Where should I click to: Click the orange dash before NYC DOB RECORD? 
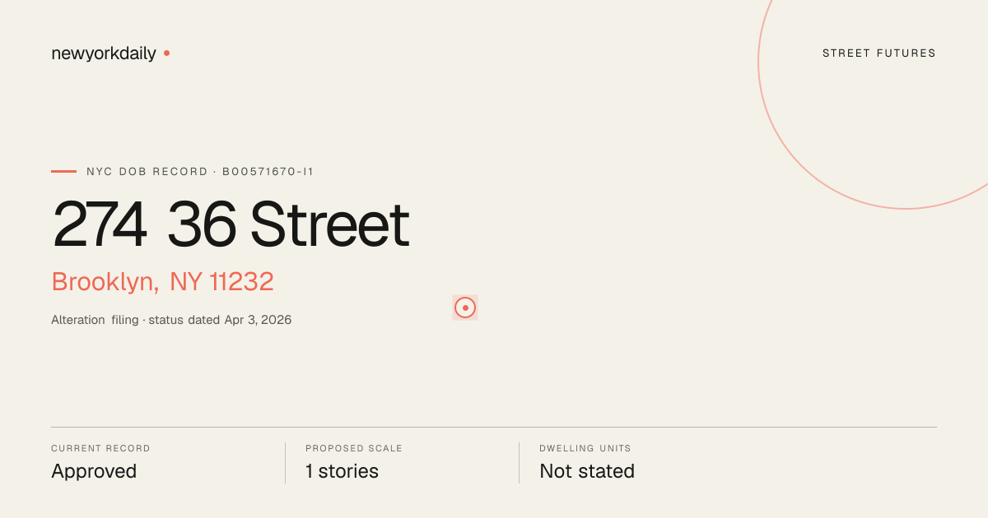coord(63,171)
